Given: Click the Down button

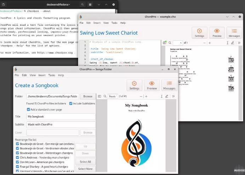Looking at the screenshot, I should pos(85,153).
